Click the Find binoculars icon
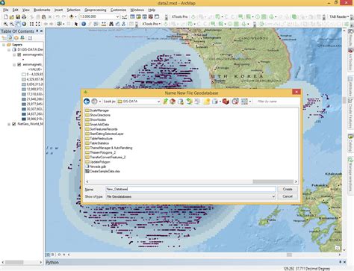This screenshot has height=271, width=354. tap(111, 24)
